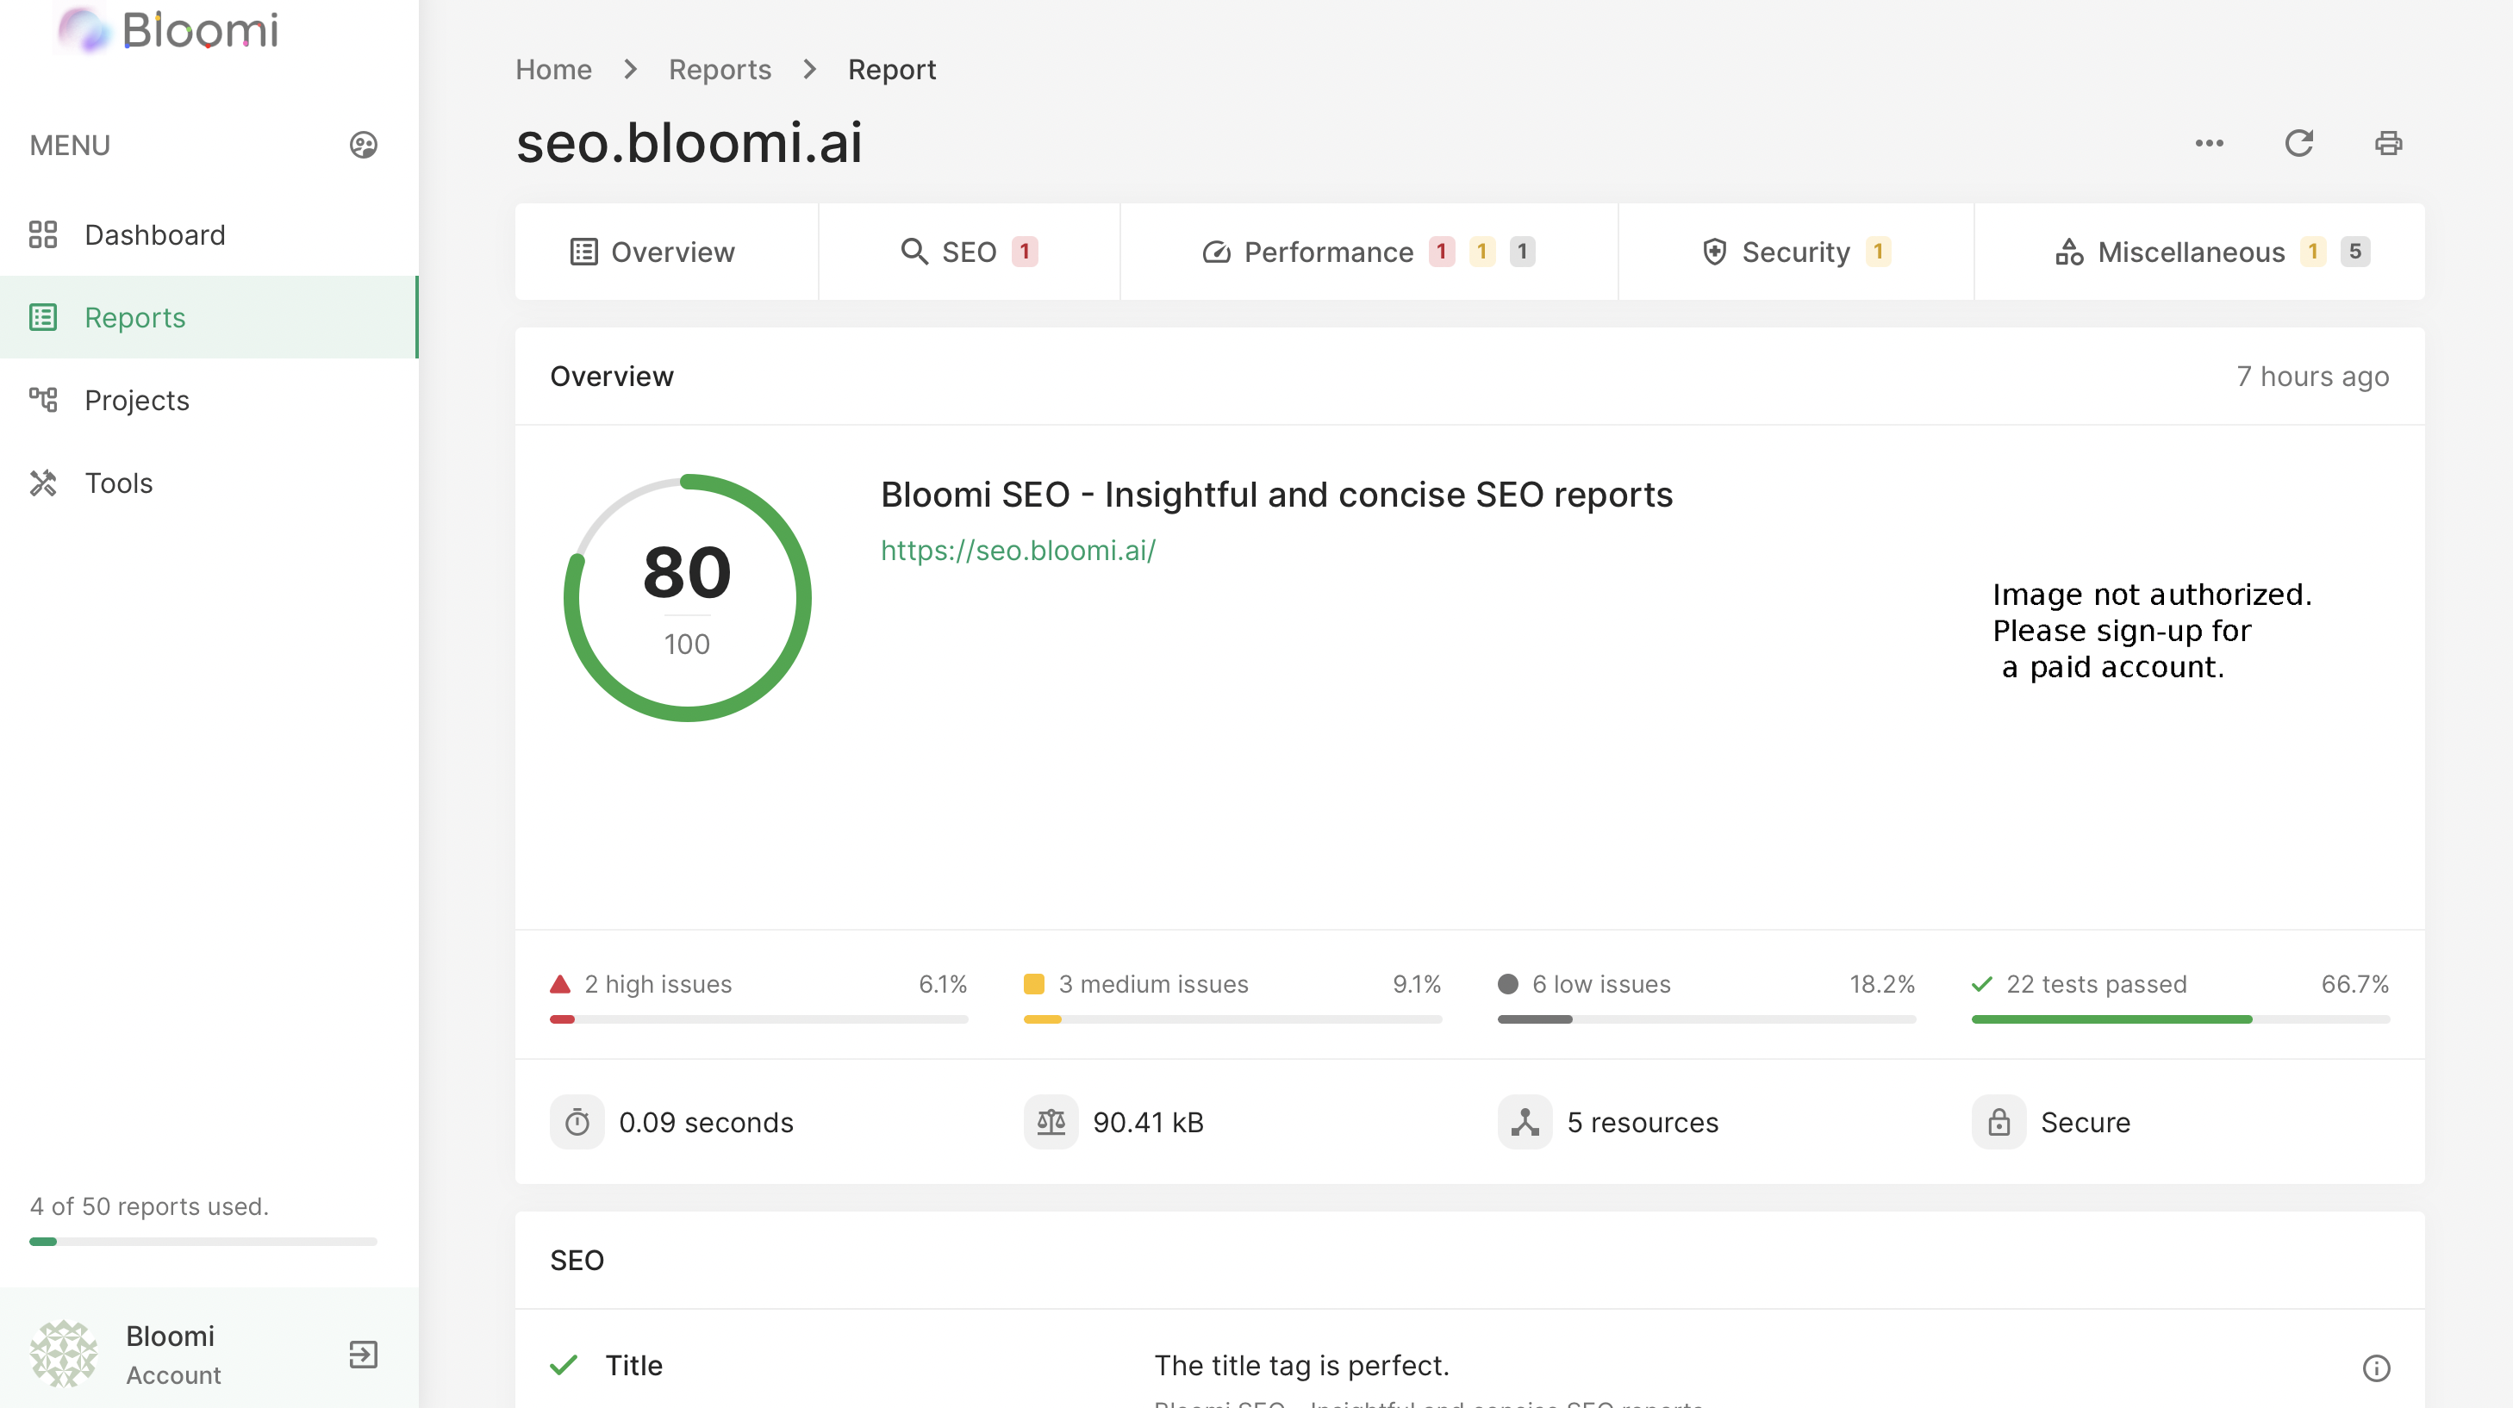2513x1408 pixels.
Task: Click the red badge on SEO tab
Action: pyautogui.click(x=1025, y=252)
